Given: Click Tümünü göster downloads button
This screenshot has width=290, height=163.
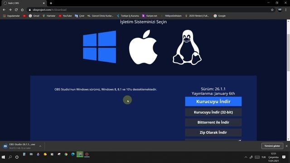Looking at the screenshot, I should click(272, 146).
